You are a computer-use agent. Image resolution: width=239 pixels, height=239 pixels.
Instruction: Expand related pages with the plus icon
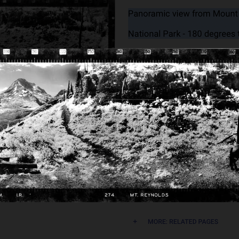point(135,222)
